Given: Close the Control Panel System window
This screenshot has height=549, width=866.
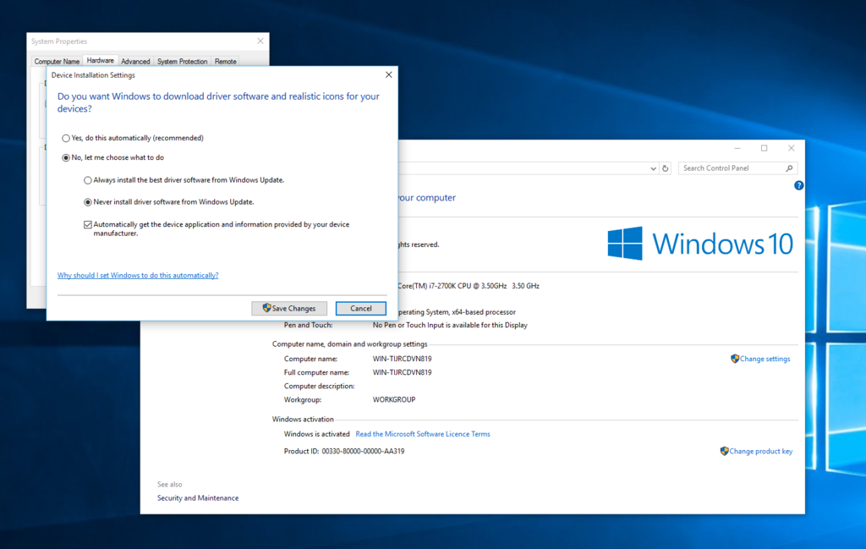Looking at the screenshot, I should [x=792, y=148].
